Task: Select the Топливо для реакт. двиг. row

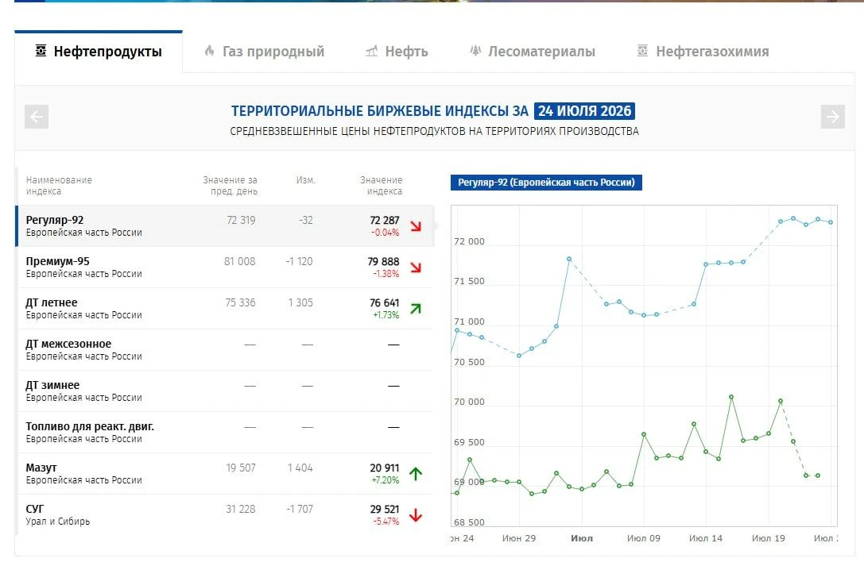Action: pyautogui.click(x=226, y=433)
